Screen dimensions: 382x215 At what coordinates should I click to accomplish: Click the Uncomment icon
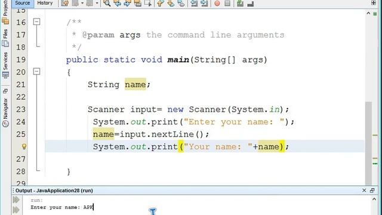click(251, 4)
